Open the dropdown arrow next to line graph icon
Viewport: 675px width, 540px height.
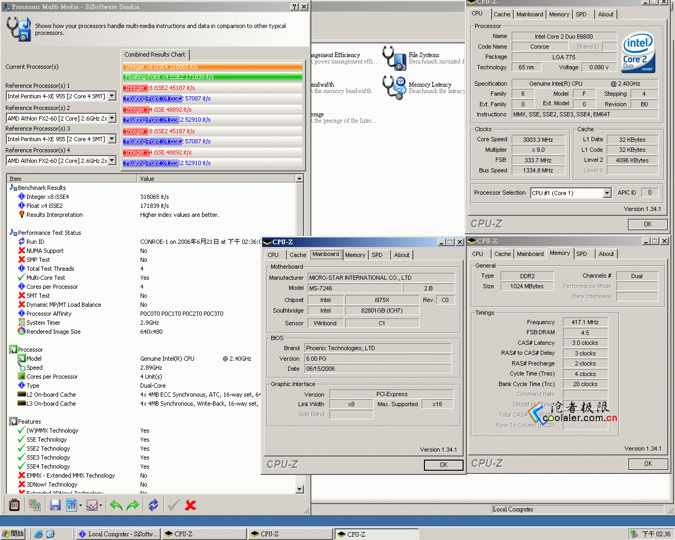pos(100,506)
